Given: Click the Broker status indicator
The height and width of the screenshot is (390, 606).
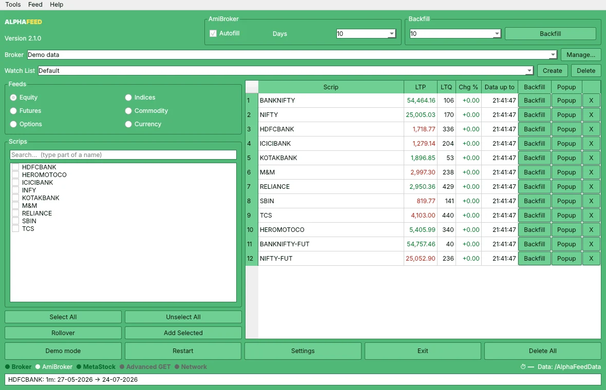Looking at the screenshot, I should coord(18,367).
